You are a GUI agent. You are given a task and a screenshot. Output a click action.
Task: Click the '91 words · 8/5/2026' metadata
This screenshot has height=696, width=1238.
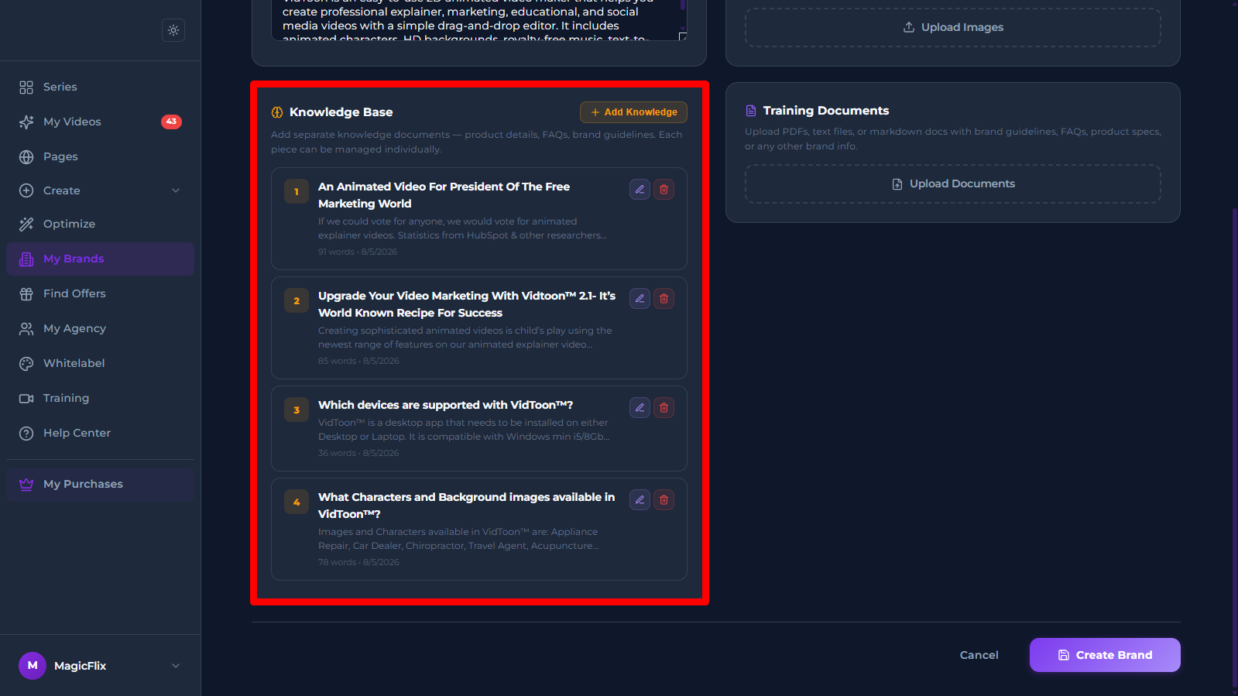358,252
